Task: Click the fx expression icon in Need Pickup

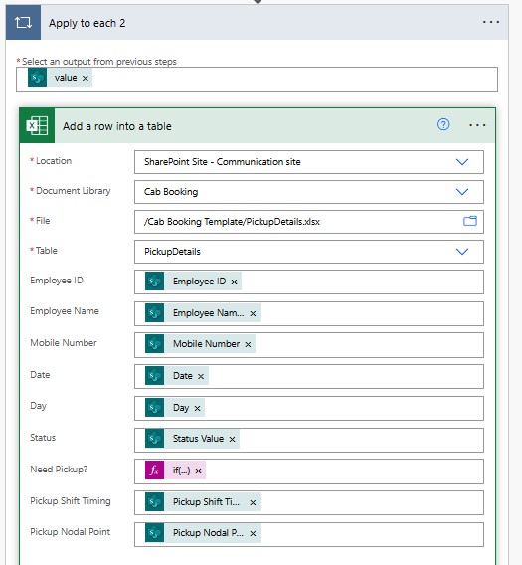Action: click(154, 471)
